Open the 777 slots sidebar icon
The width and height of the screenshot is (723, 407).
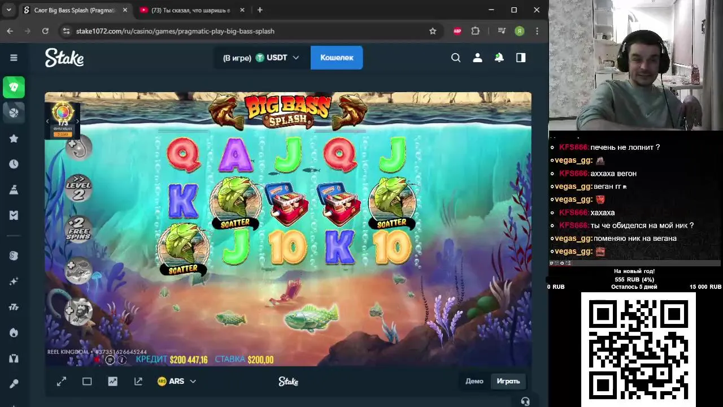pyautogui.click(x=14, y=307)
